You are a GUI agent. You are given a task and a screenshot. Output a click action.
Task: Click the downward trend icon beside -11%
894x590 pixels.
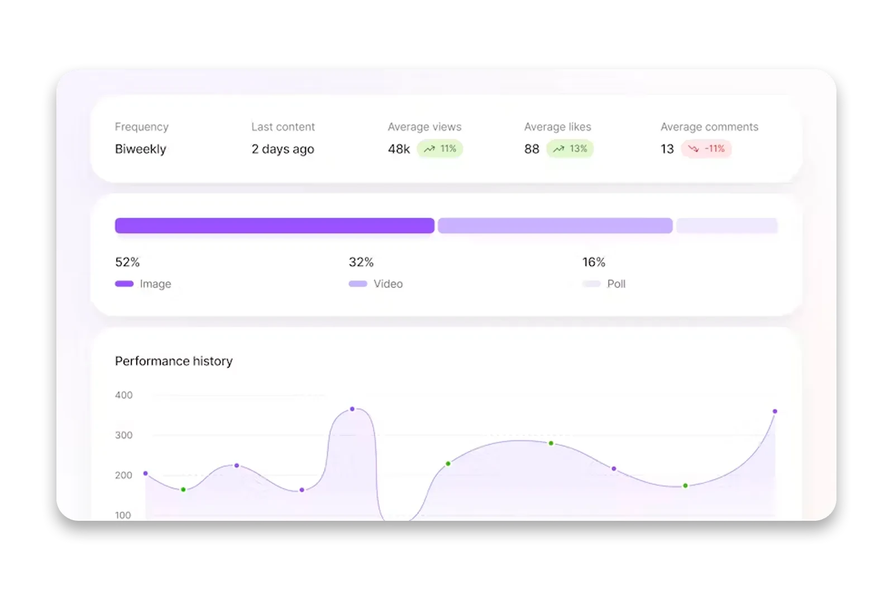(x=694, y=149)
